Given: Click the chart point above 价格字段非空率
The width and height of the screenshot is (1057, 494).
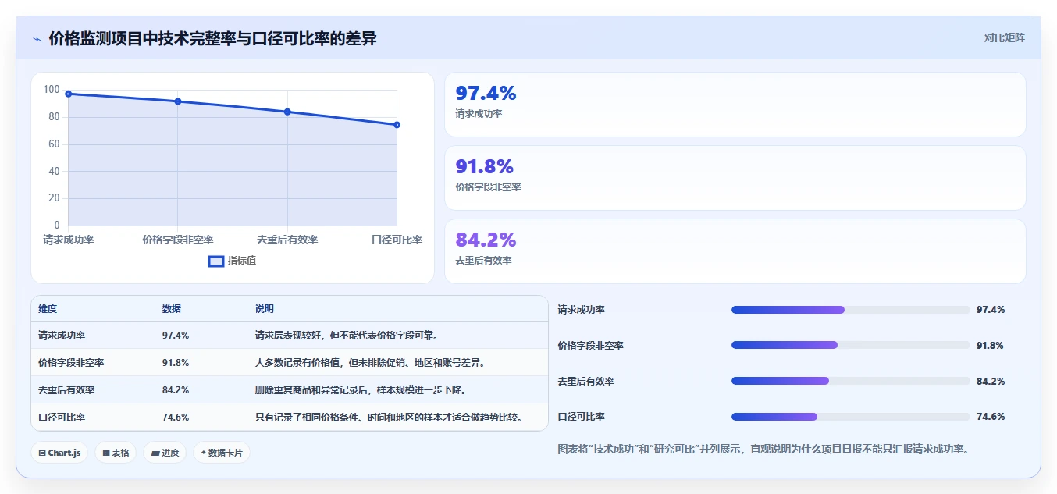Looking at the screenshot, I should pos(178,101).
